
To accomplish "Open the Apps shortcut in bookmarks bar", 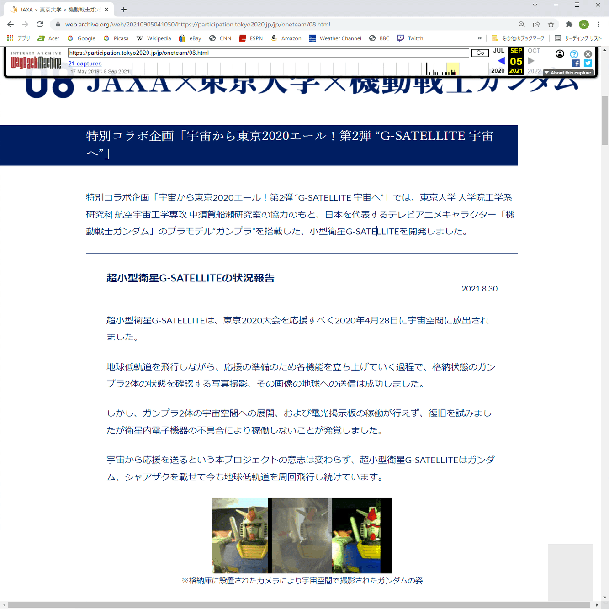I will [18, 38].
